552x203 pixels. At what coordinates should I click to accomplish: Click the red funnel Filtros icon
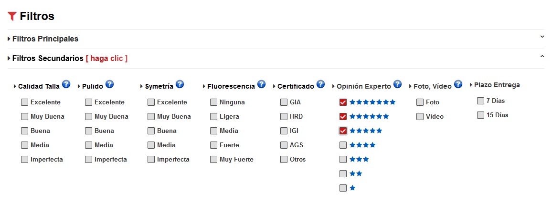(x=12, y=16)
